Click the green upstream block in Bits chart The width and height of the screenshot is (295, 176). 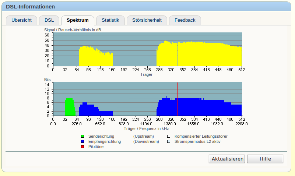(x=70, y=107)
